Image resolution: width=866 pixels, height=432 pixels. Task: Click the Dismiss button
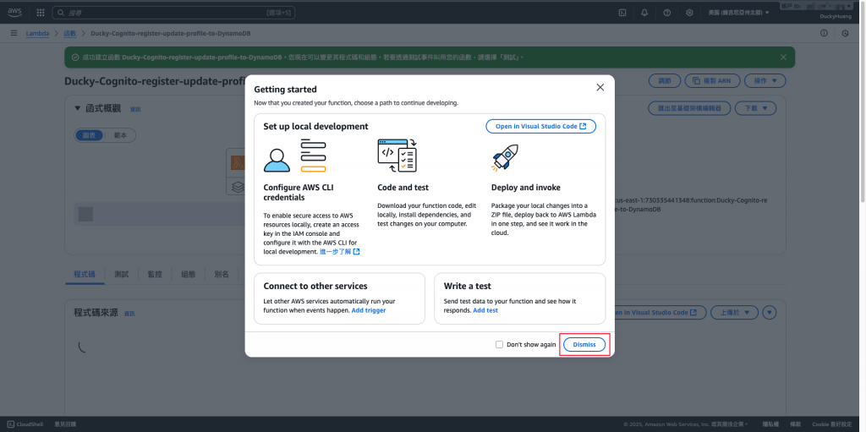(584, 345)
